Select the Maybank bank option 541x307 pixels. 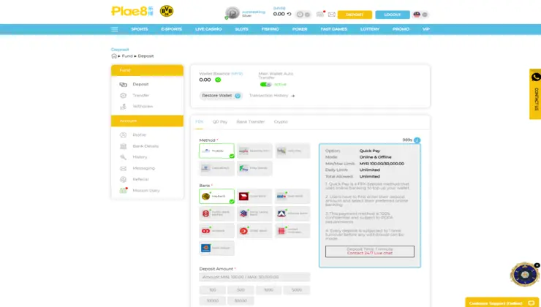[x=216, y=197]
